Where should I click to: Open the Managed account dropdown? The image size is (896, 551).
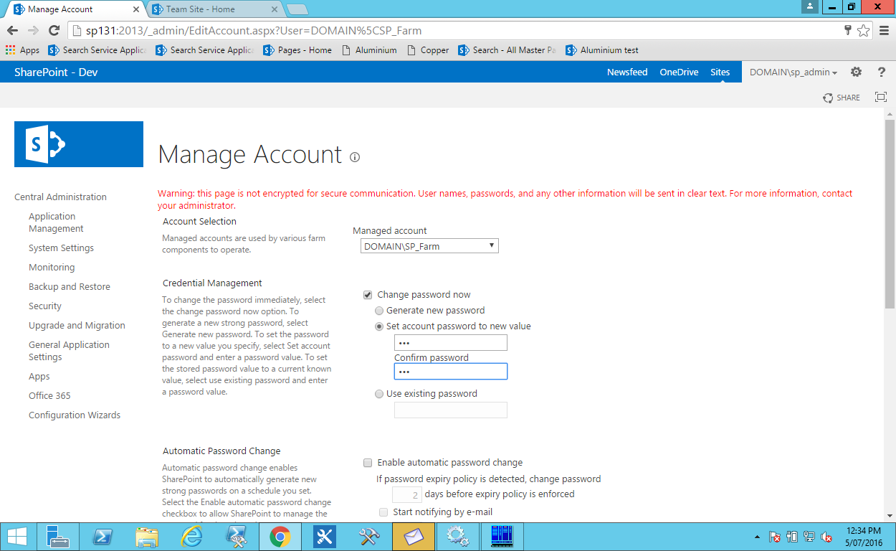429,246
